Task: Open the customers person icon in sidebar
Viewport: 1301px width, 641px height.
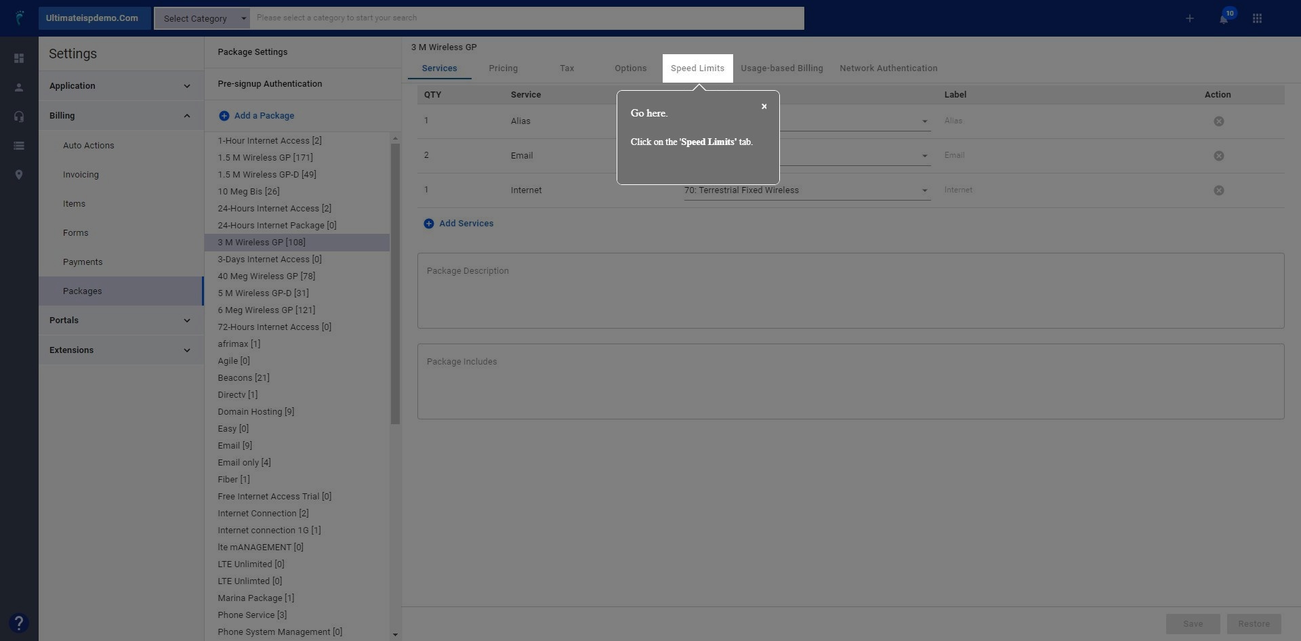Action: click(x=19, y=87)
